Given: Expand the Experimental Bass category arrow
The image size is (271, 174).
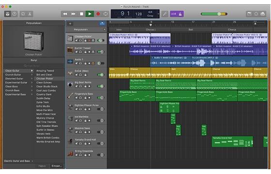Looking at the screenshot, I should tap(32, 94).
